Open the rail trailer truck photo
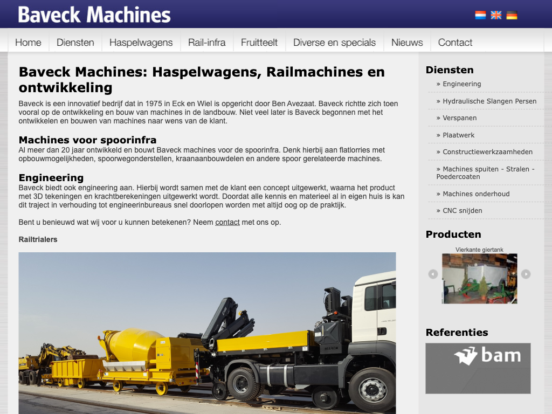Screen dimensions: 552x414 tap(207, 333)
